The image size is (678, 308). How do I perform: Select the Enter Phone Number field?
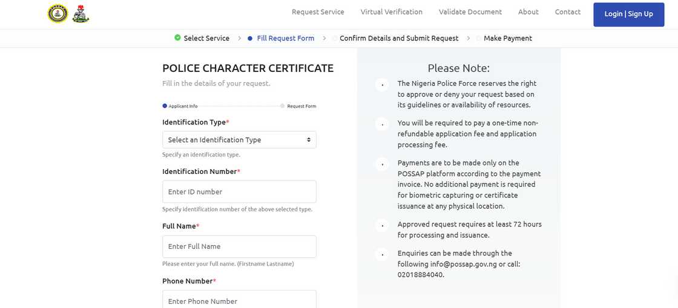coord(239,300)
